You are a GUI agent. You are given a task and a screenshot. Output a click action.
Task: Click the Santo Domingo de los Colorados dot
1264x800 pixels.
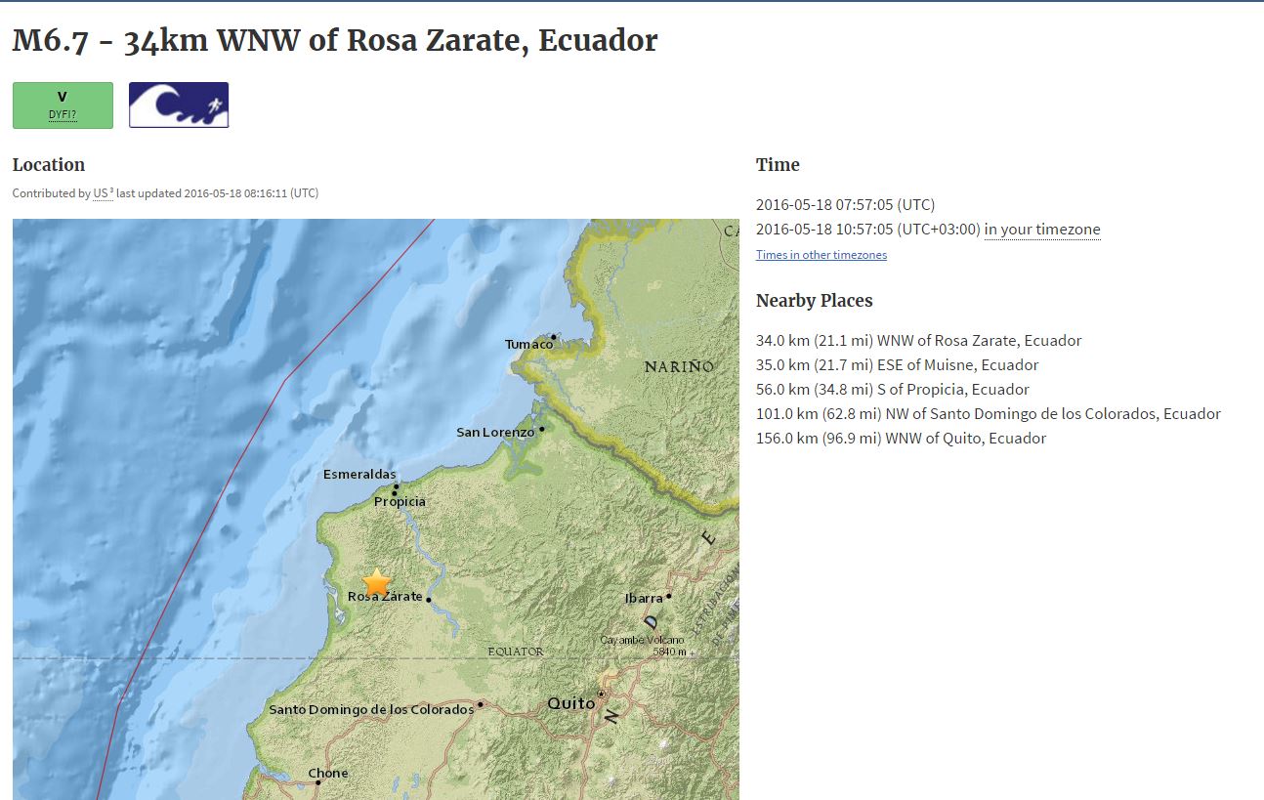481,704
